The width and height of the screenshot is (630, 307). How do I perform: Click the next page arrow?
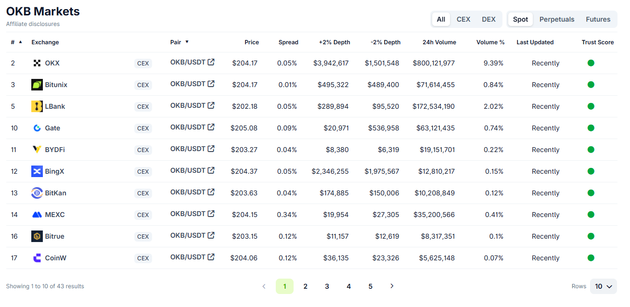[392, 286]
